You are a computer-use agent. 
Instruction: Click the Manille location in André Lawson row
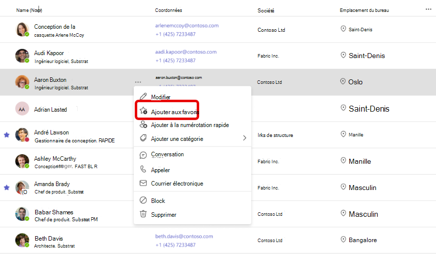pos(356,134)
